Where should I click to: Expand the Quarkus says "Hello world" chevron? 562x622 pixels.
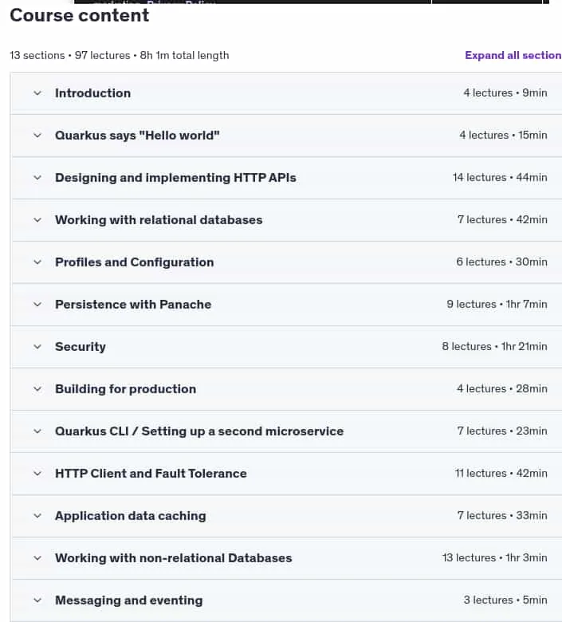(37, 136)
